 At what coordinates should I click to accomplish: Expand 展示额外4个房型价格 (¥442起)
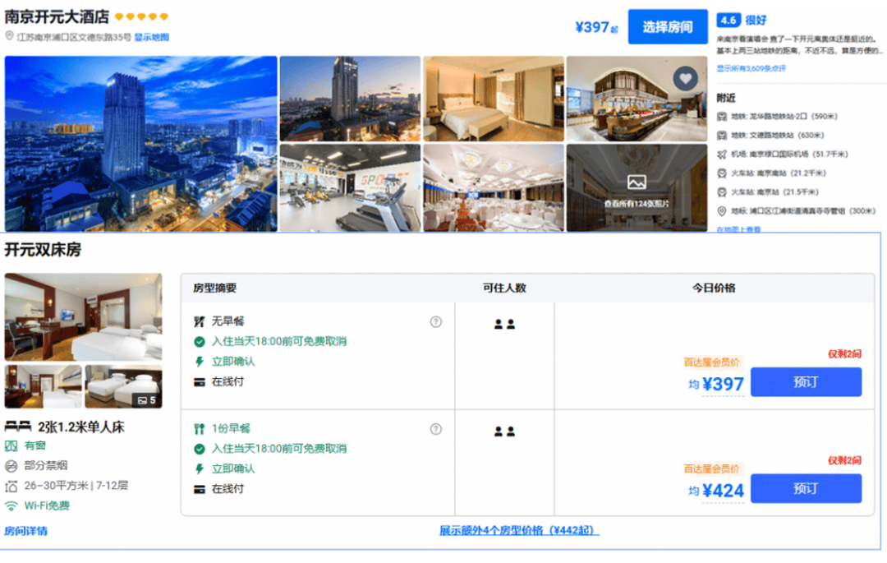(x=519, y=530)
